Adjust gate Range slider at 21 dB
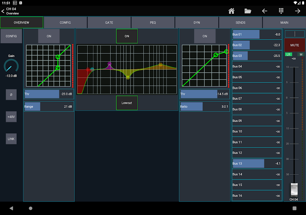 49,106
